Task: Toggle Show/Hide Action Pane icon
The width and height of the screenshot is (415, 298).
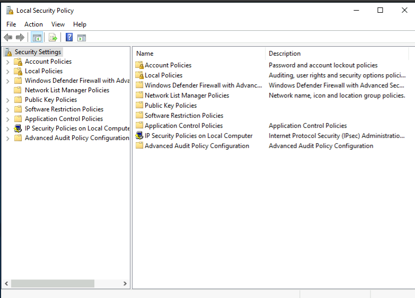Action: click(x=82, y=38)
